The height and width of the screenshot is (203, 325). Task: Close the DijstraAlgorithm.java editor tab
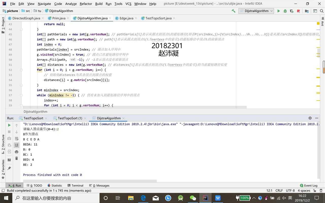[x=110, y=18]
